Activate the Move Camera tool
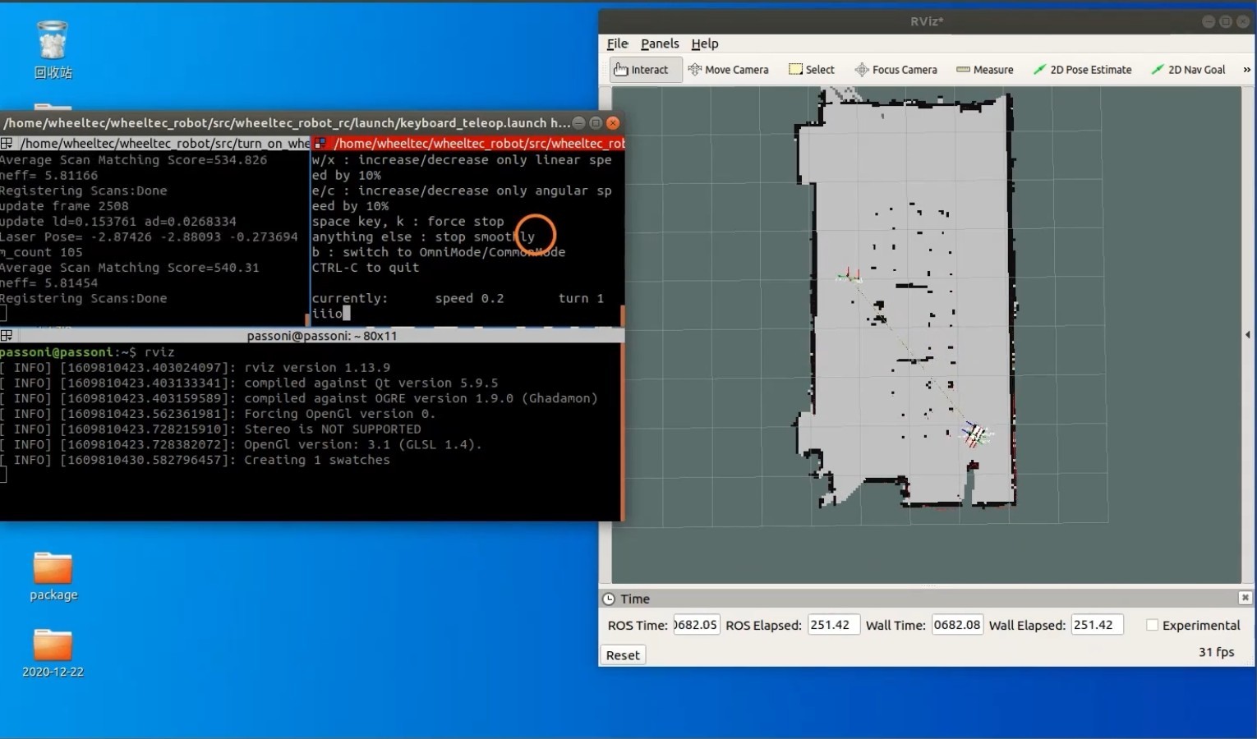 tap(728, 70)
